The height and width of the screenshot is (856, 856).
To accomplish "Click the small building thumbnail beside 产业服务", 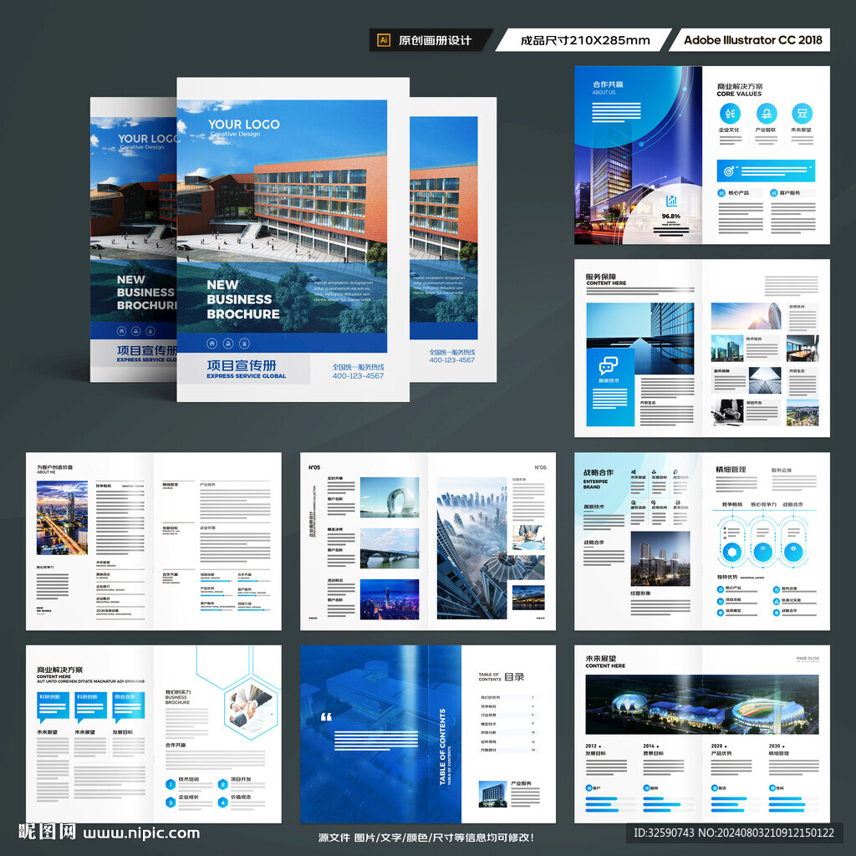I will tap(492, 794).
